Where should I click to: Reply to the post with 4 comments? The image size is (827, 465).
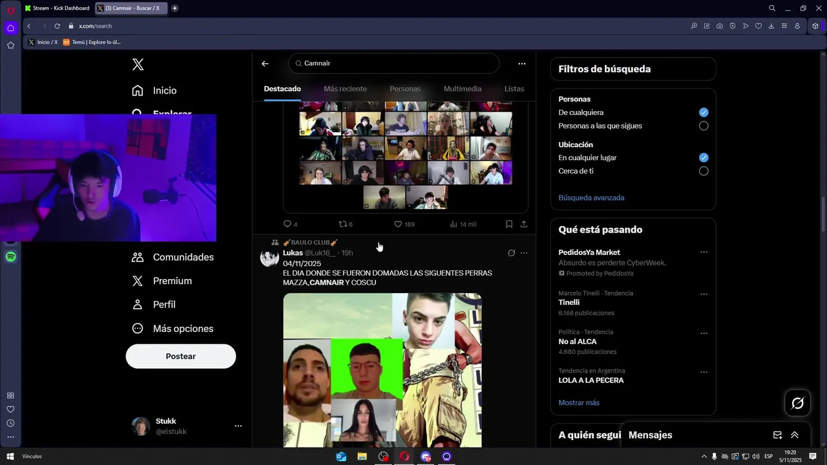pyautogui.click(x=290, y=224)
